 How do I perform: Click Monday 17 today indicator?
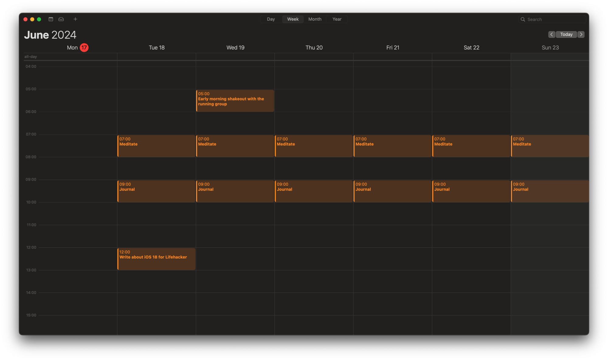(x=84, y=48)
